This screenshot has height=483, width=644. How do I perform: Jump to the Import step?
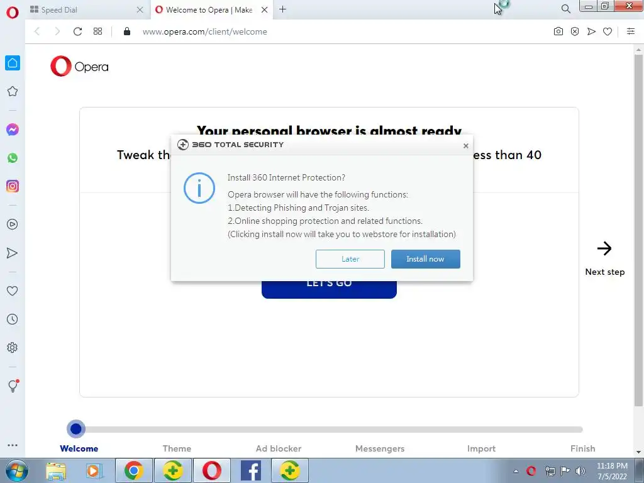pos(481,448)
